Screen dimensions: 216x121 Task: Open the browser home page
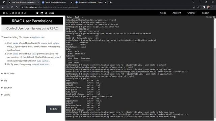17,7
